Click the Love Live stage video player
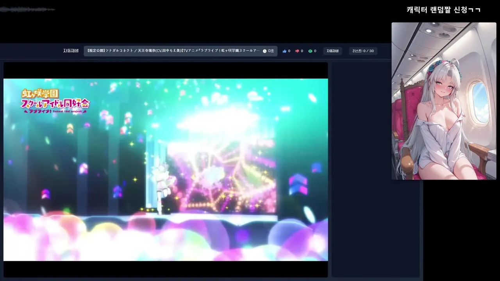Image resolution: width=500 pixels, height=281 pixels. (x=166, y=170)
